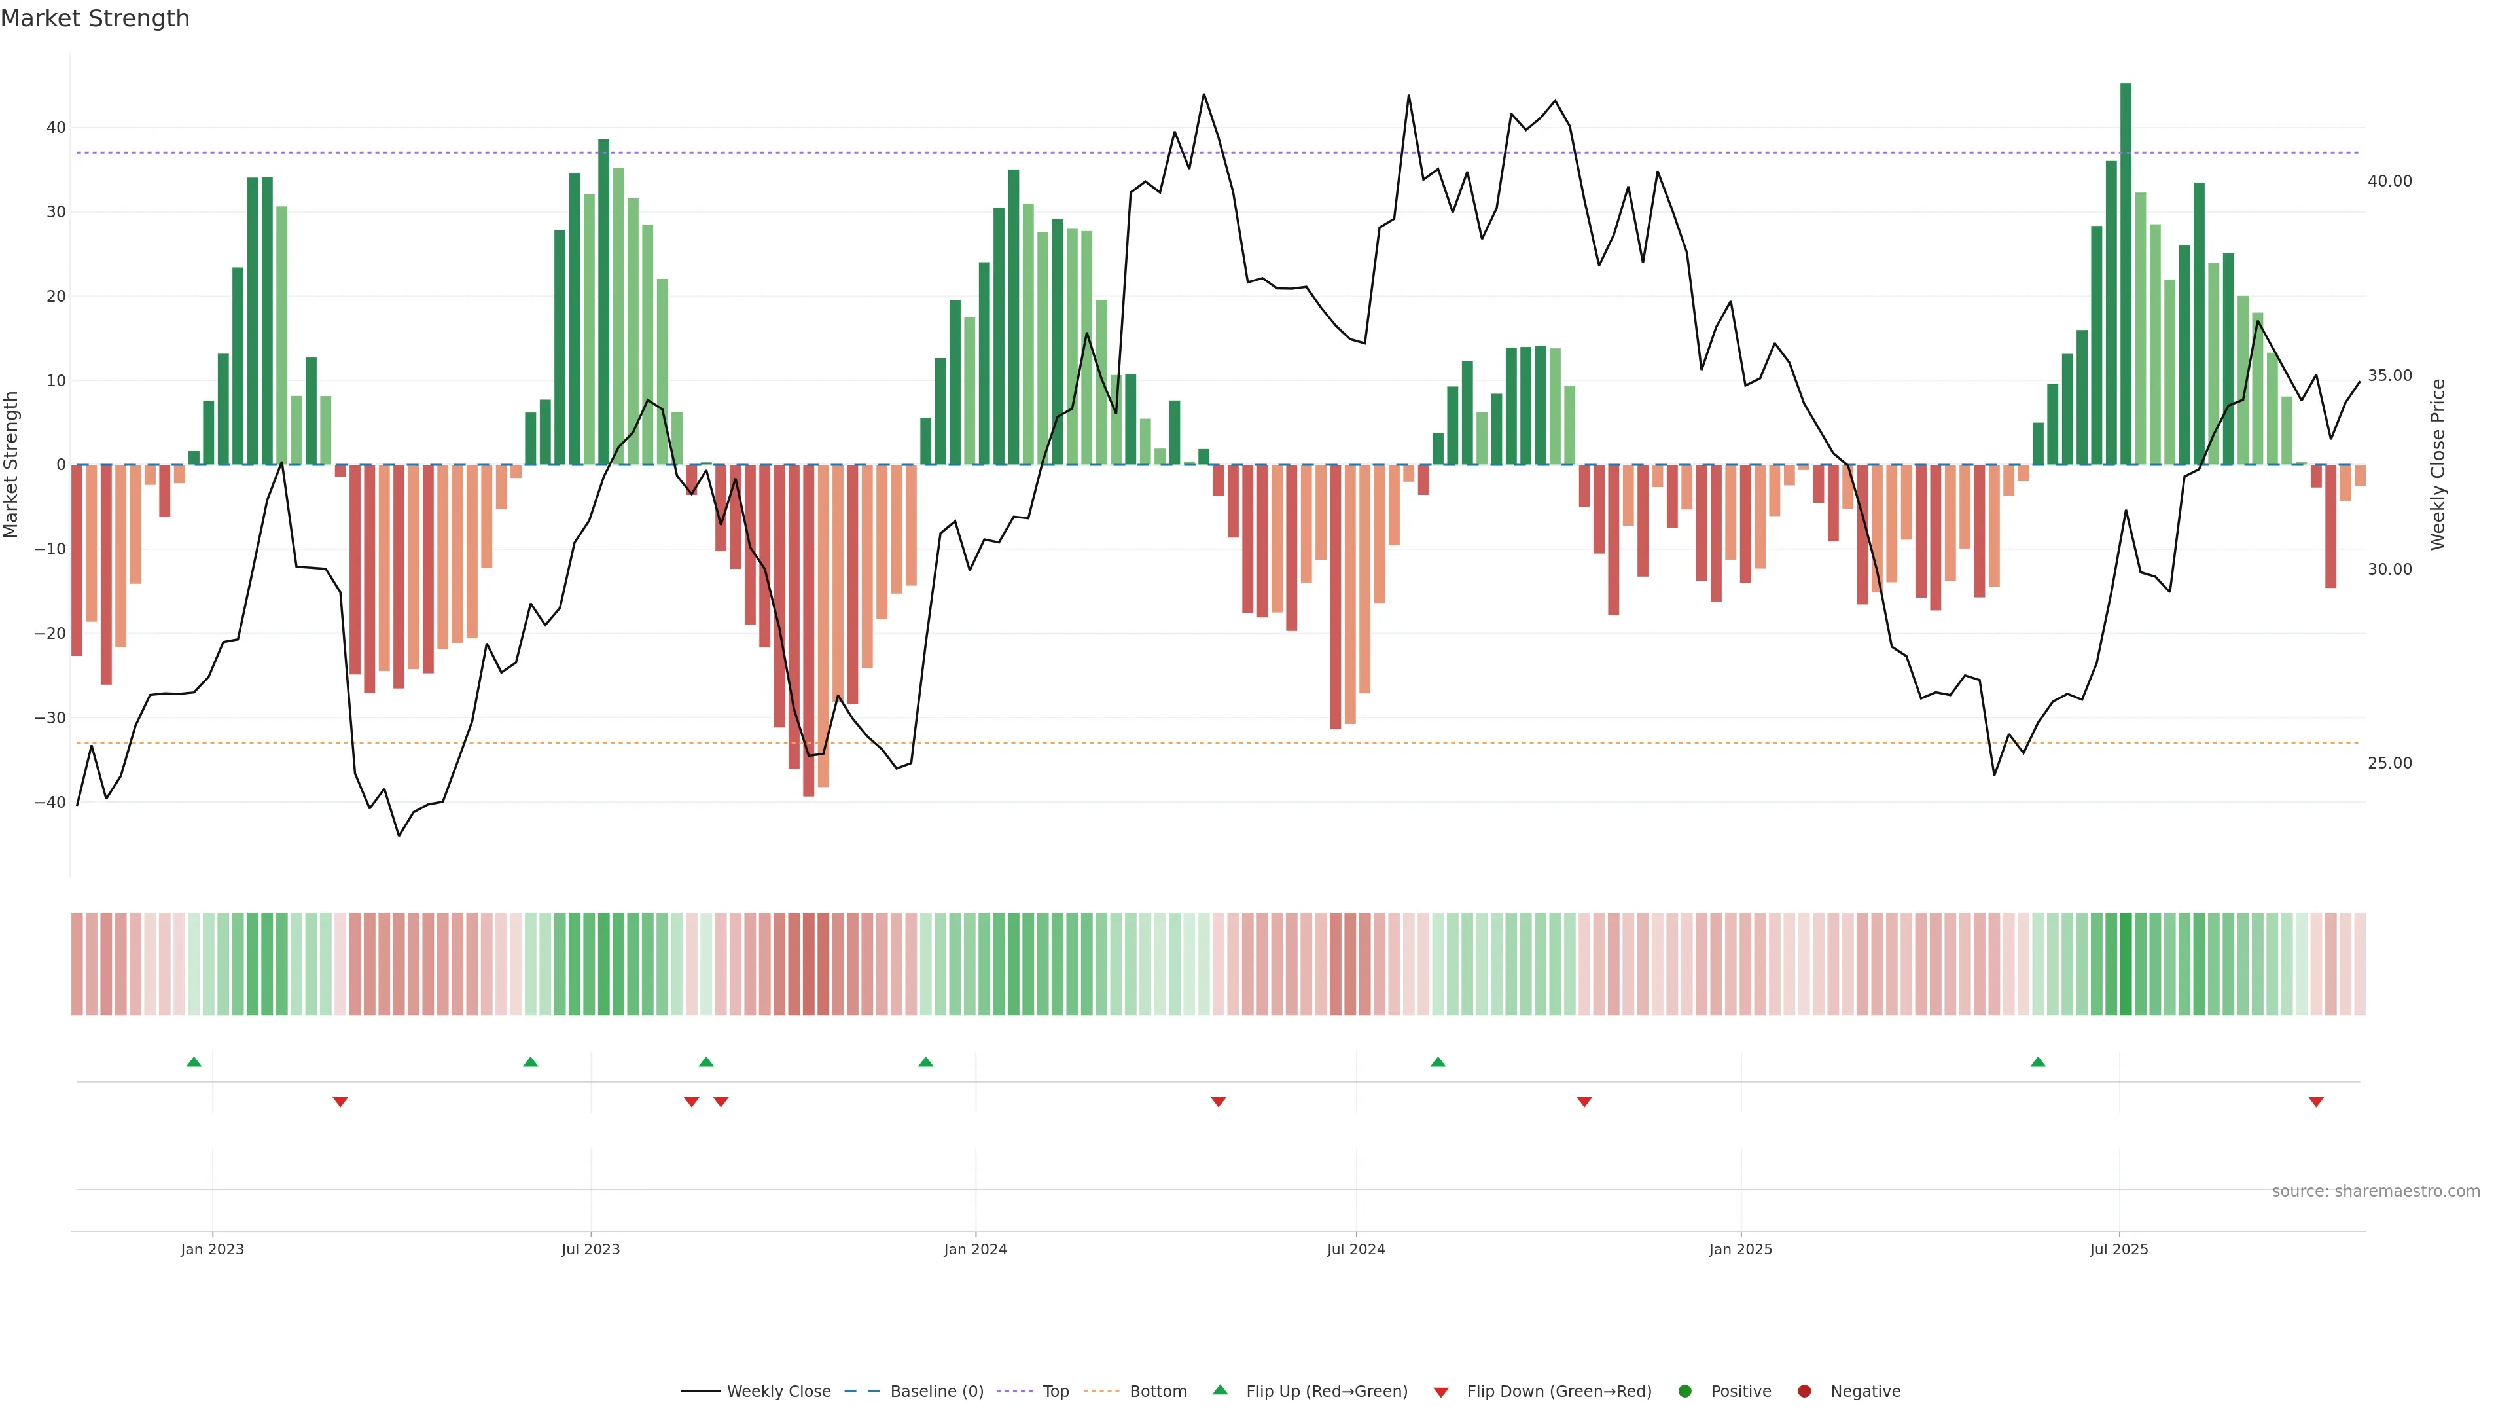Click the Market Strength chart title
This screenshot has width=2513, height=1414.
[96, 18]
